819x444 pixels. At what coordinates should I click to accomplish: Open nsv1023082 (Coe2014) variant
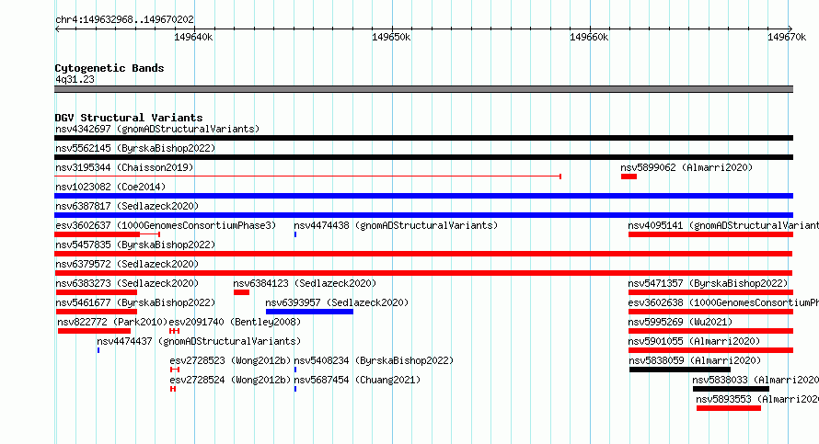pyautogui.click(x=110, y=187)
